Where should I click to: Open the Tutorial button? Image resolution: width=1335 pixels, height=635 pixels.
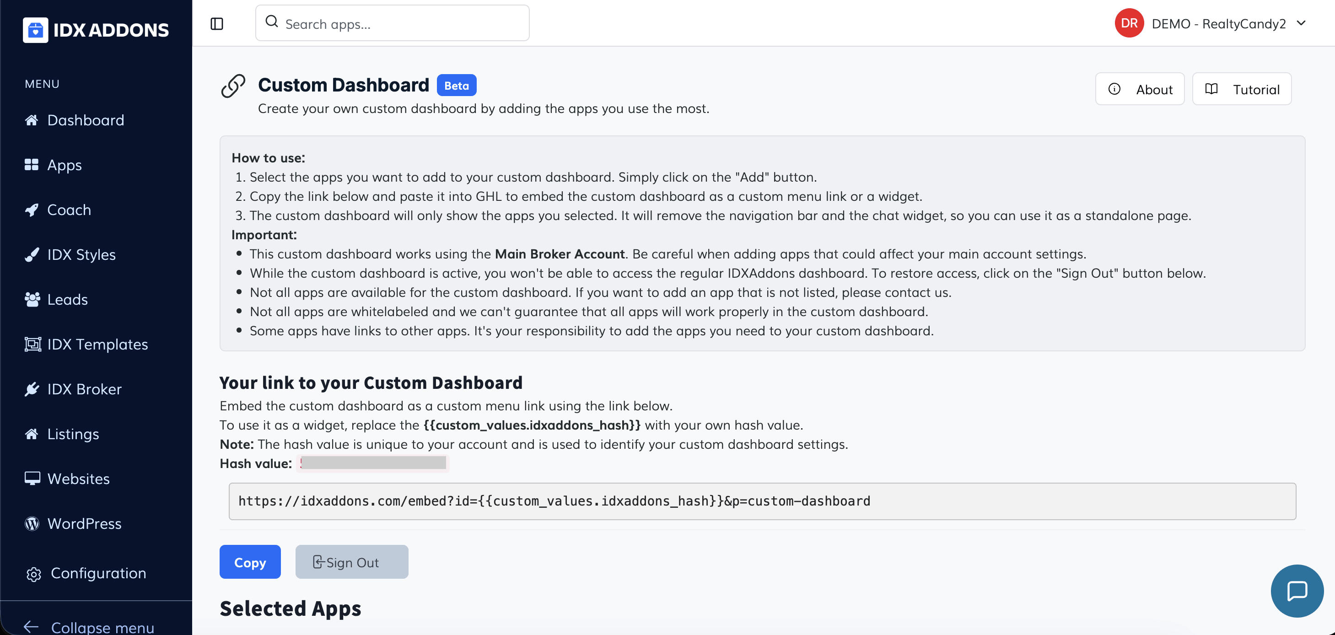[1241, 89]
